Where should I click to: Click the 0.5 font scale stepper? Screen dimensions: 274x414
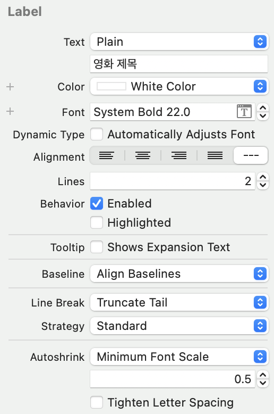pos(263,379)
